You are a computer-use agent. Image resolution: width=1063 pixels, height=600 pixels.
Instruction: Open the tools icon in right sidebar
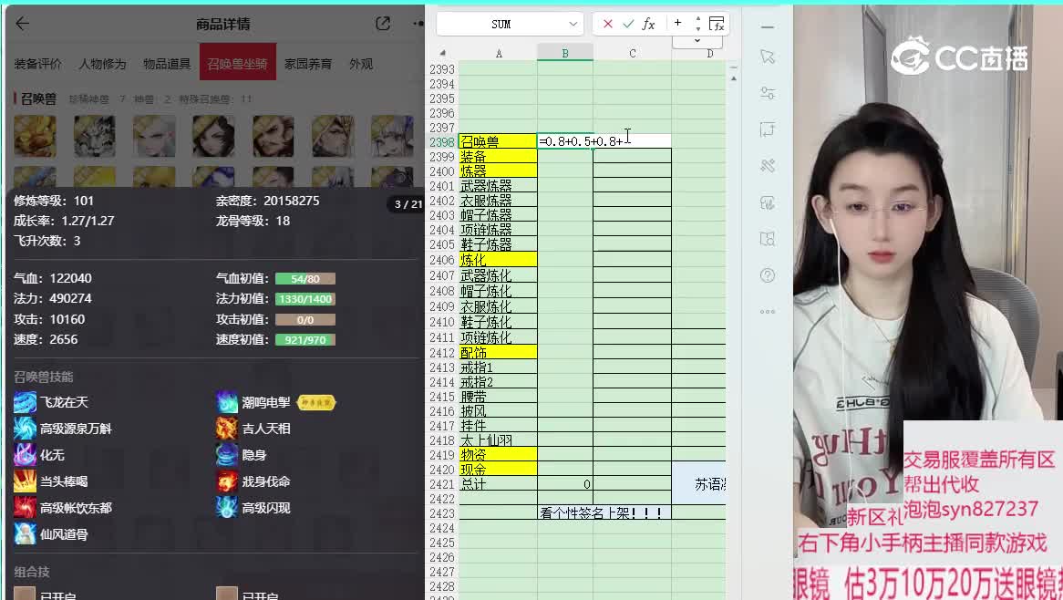[768, 165]
